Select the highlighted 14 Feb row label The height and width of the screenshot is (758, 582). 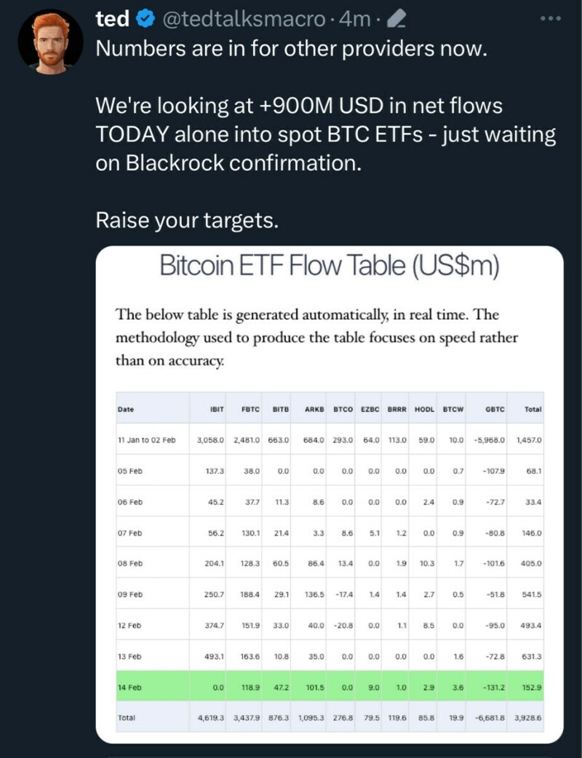pos(129,687)
